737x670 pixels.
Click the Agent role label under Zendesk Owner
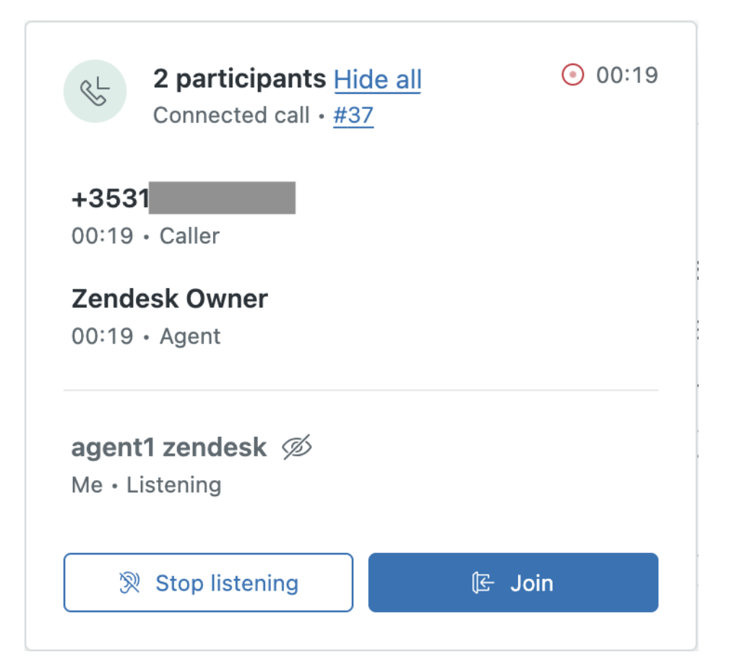tap(190, 336)
